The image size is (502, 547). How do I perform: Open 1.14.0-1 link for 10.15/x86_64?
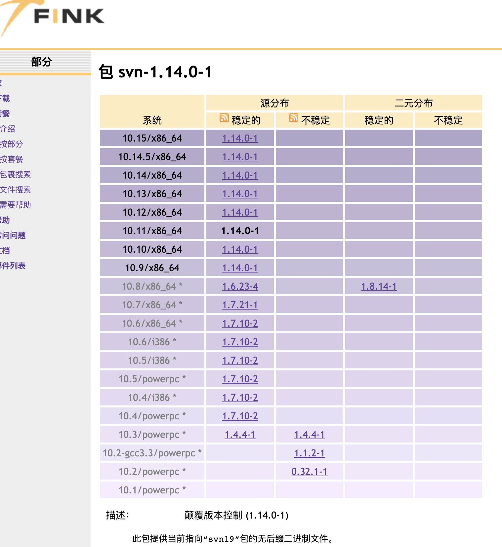point(240,138)
